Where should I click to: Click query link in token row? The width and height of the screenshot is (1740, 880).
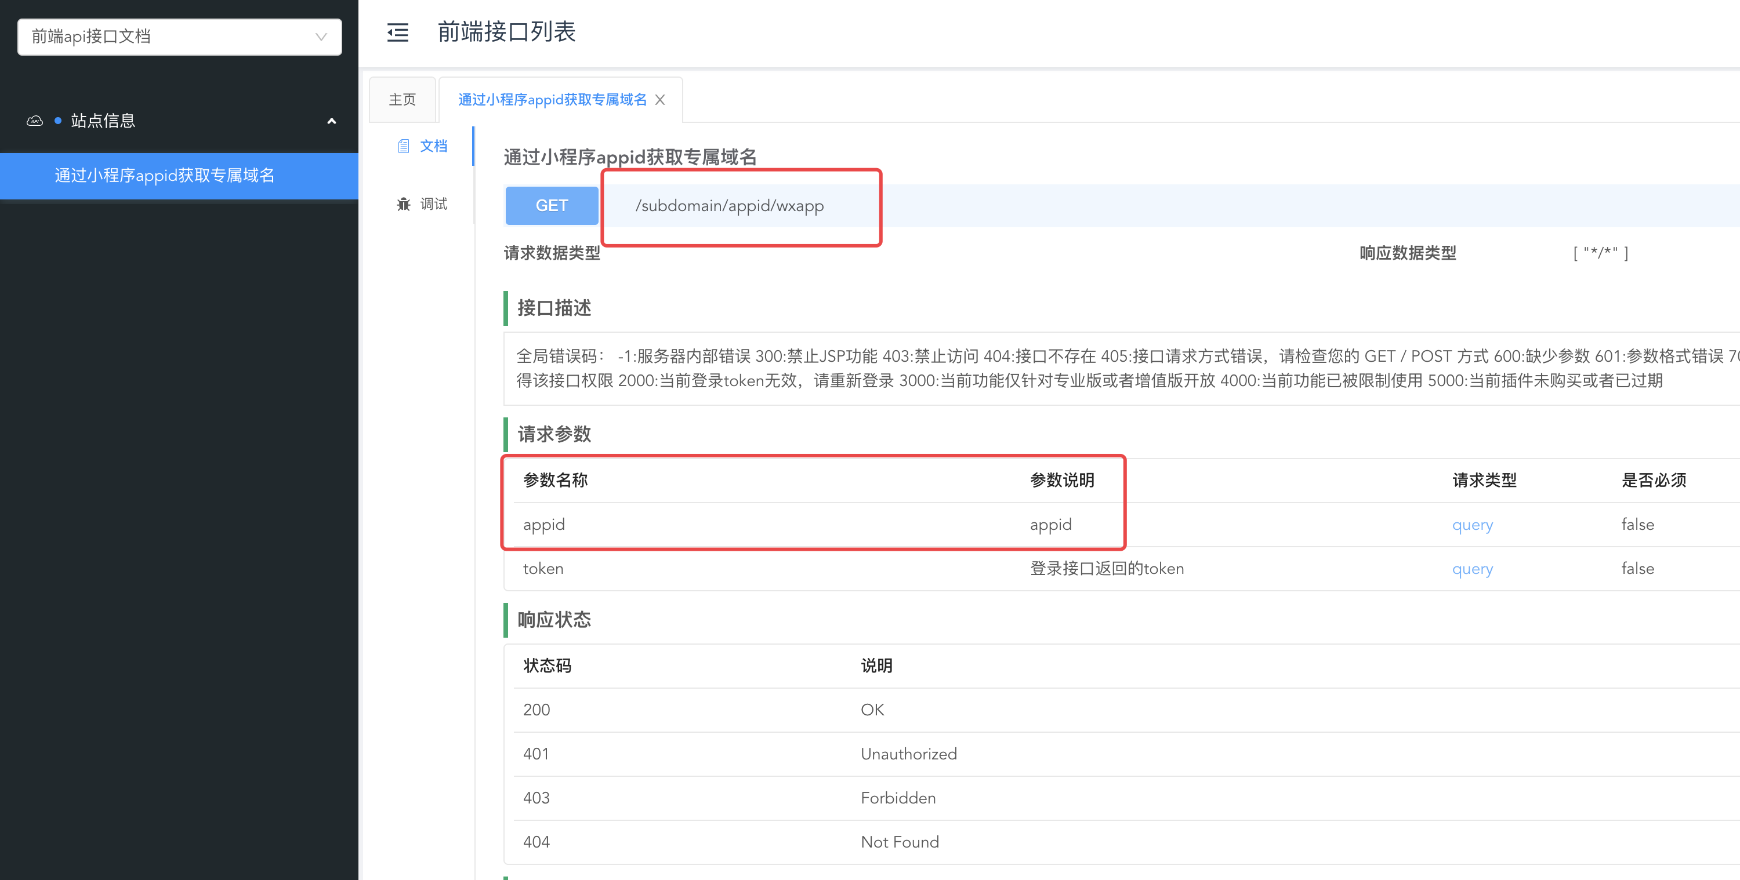pyautogui.click(x=1472, y=569)
